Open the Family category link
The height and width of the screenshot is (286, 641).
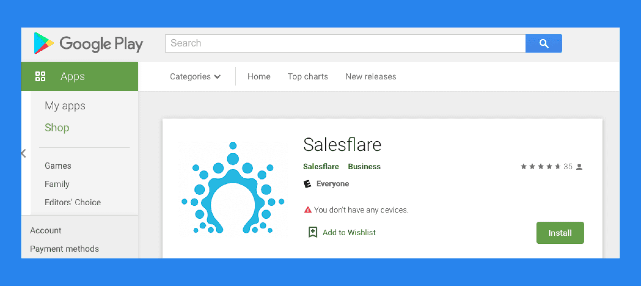[x=57, y=184]
